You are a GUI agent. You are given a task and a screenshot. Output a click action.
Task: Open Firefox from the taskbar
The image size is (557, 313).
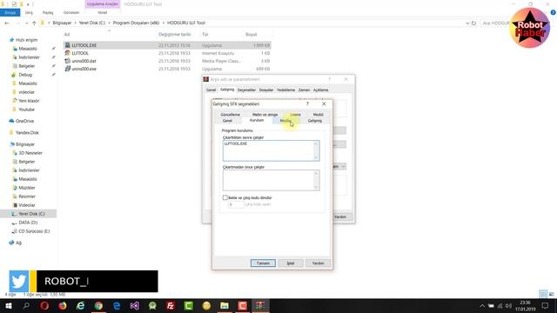(63, 305)
